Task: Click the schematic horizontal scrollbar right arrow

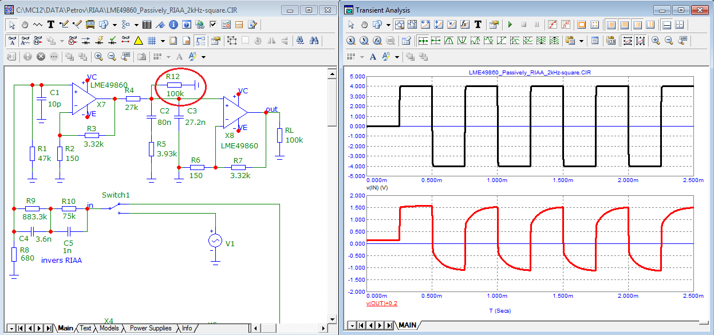Action: point(322,328)
